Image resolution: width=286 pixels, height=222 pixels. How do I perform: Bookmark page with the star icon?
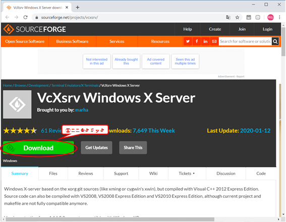pyautogui.click(x=237, y=18)
